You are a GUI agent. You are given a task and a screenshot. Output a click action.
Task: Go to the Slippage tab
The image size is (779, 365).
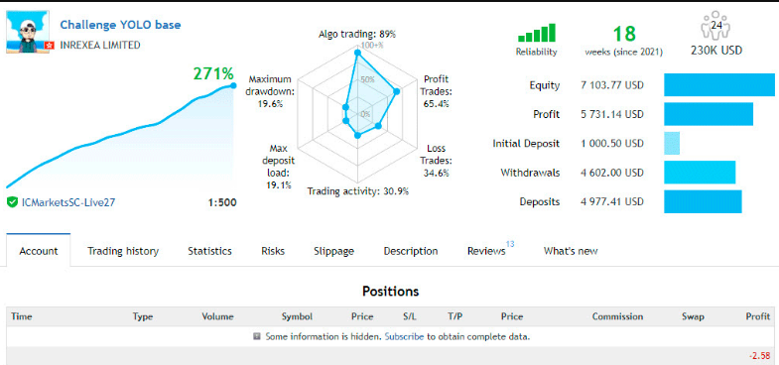(333, 251)
